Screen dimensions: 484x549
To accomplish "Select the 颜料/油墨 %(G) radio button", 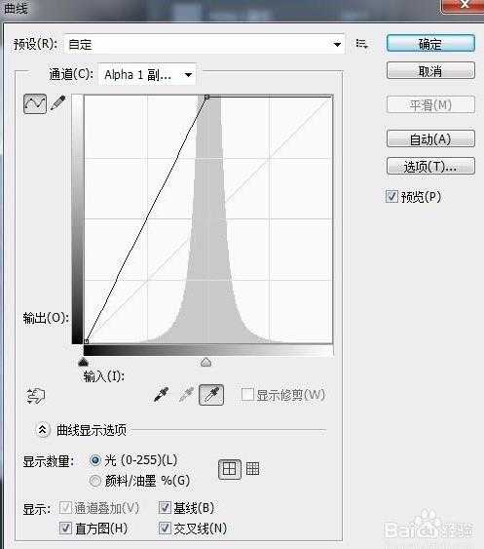I will 95,481.
